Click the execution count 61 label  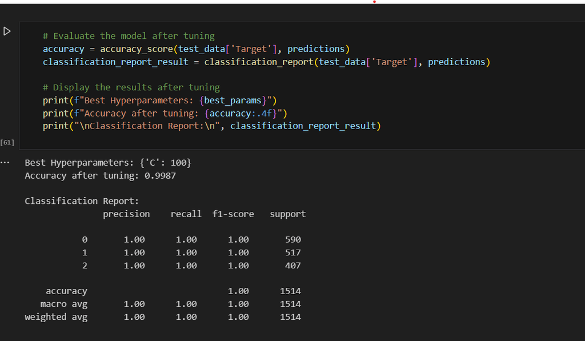pos(7,142)
